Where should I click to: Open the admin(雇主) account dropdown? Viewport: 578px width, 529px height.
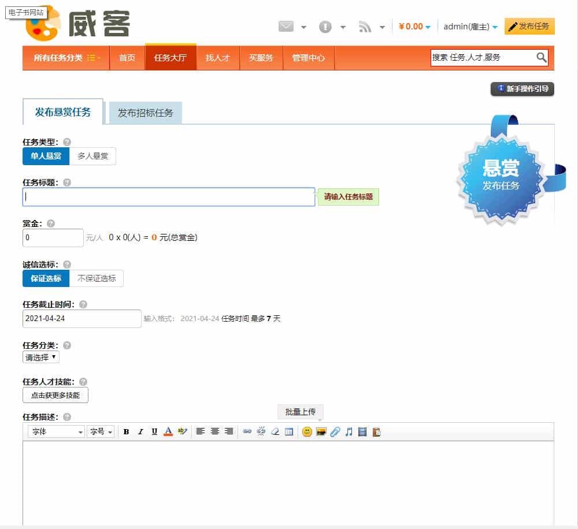[470, 27]
